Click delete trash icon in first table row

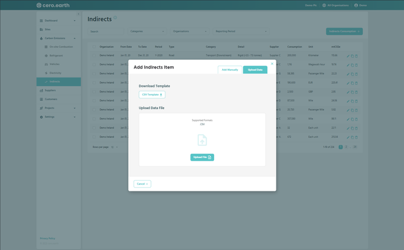click(x=356, y=56)
